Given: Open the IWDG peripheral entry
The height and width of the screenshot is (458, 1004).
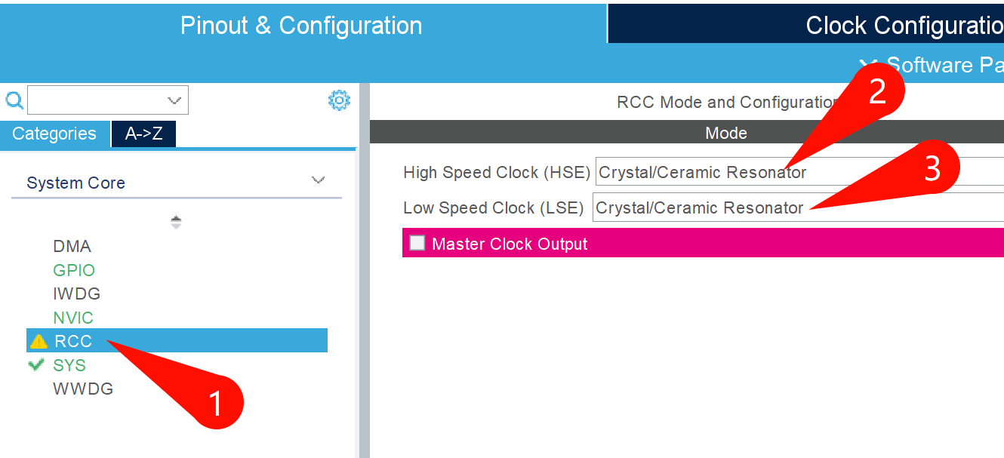Looking at the screenshot, I should pyautogui.click(x=76, y=294).
